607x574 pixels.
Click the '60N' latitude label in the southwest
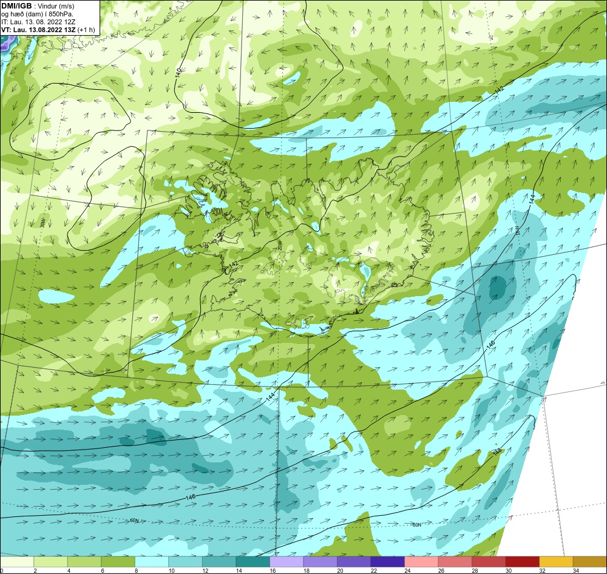click(x=134, y=521)
